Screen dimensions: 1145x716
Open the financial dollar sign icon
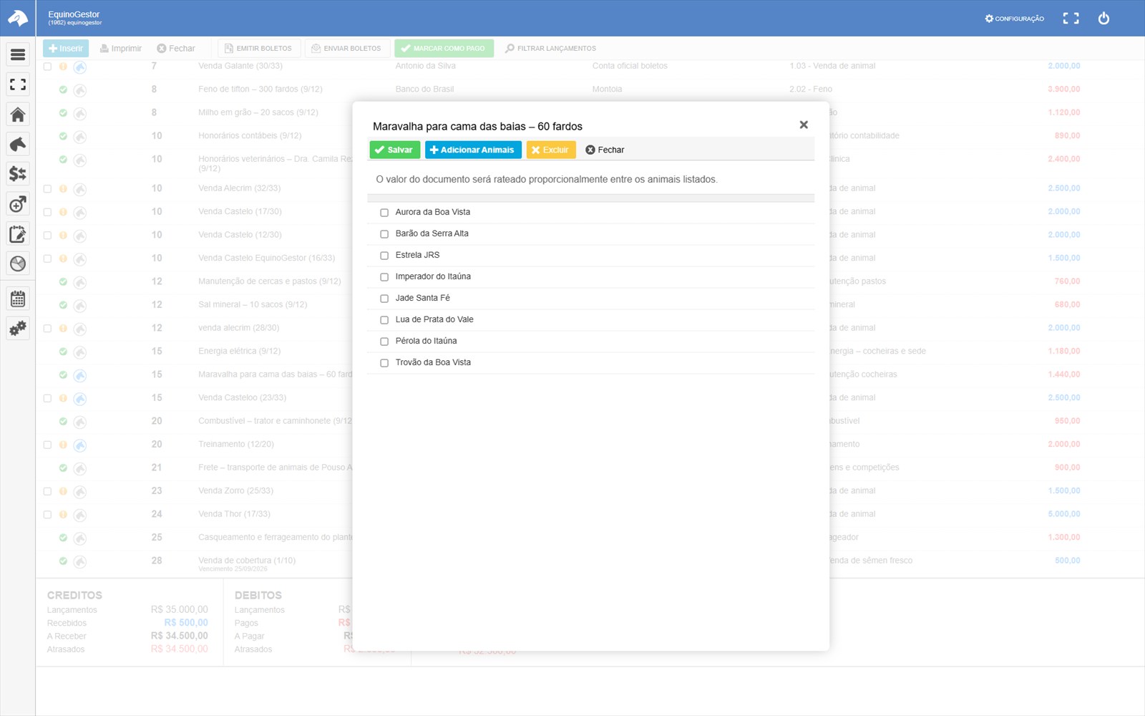tap(18, 174)
